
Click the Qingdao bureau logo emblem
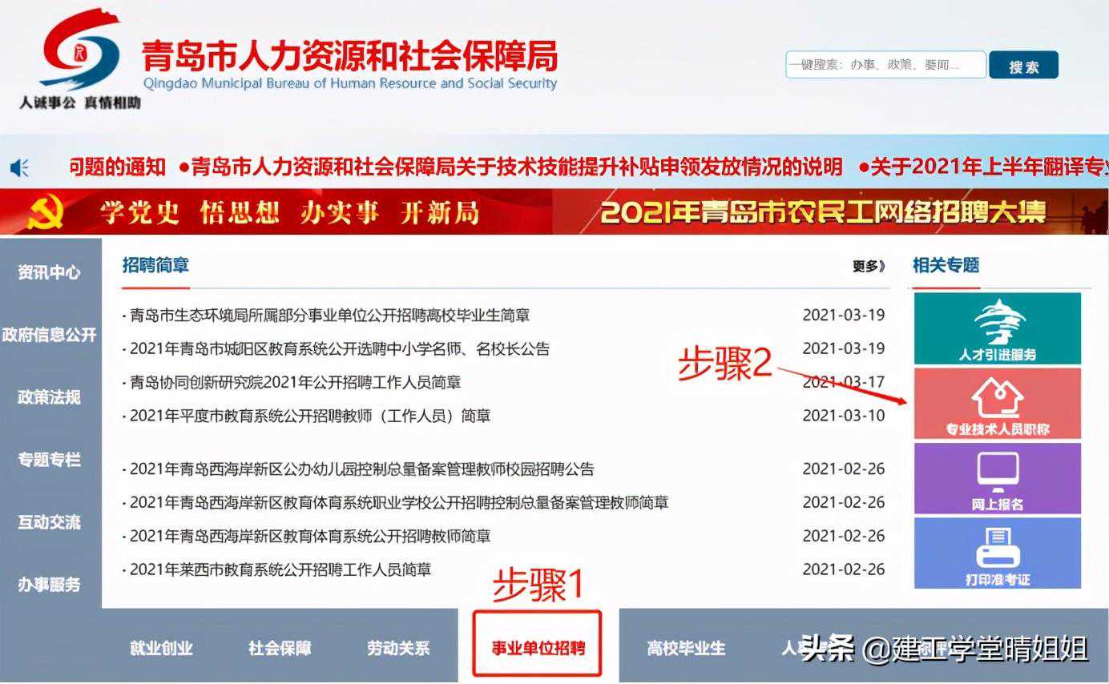click(x=80, y=50)
